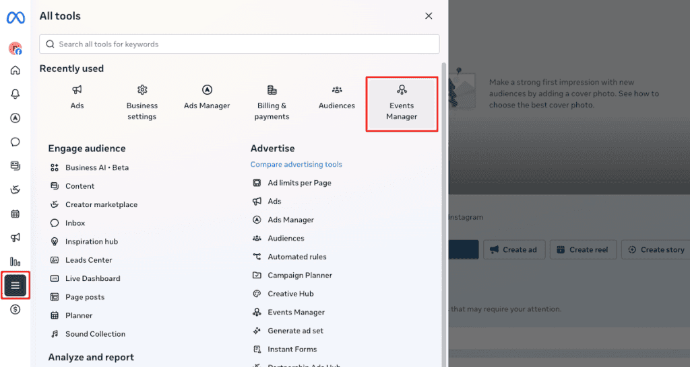
Task: Open Ads from Recently used
Action: tap(77, 97)
